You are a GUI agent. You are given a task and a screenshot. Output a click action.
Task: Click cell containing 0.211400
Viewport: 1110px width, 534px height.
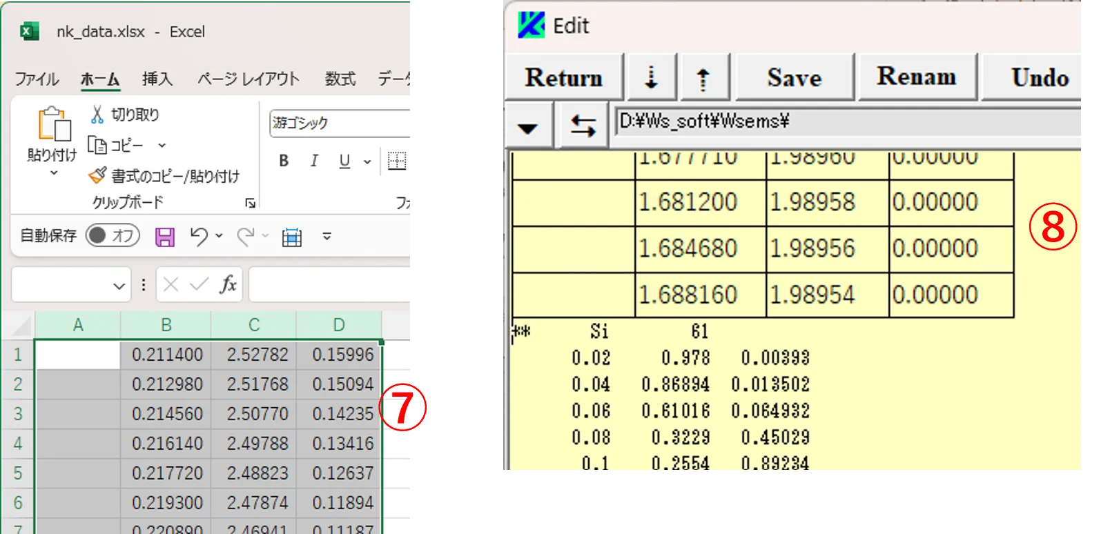(166, 355)
